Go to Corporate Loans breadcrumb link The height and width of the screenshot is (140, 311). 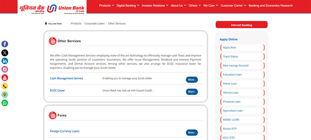click(x=95, y=23)
